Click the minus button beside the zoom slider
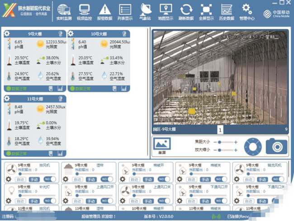294x221 pixels. (x=215, y=150)
